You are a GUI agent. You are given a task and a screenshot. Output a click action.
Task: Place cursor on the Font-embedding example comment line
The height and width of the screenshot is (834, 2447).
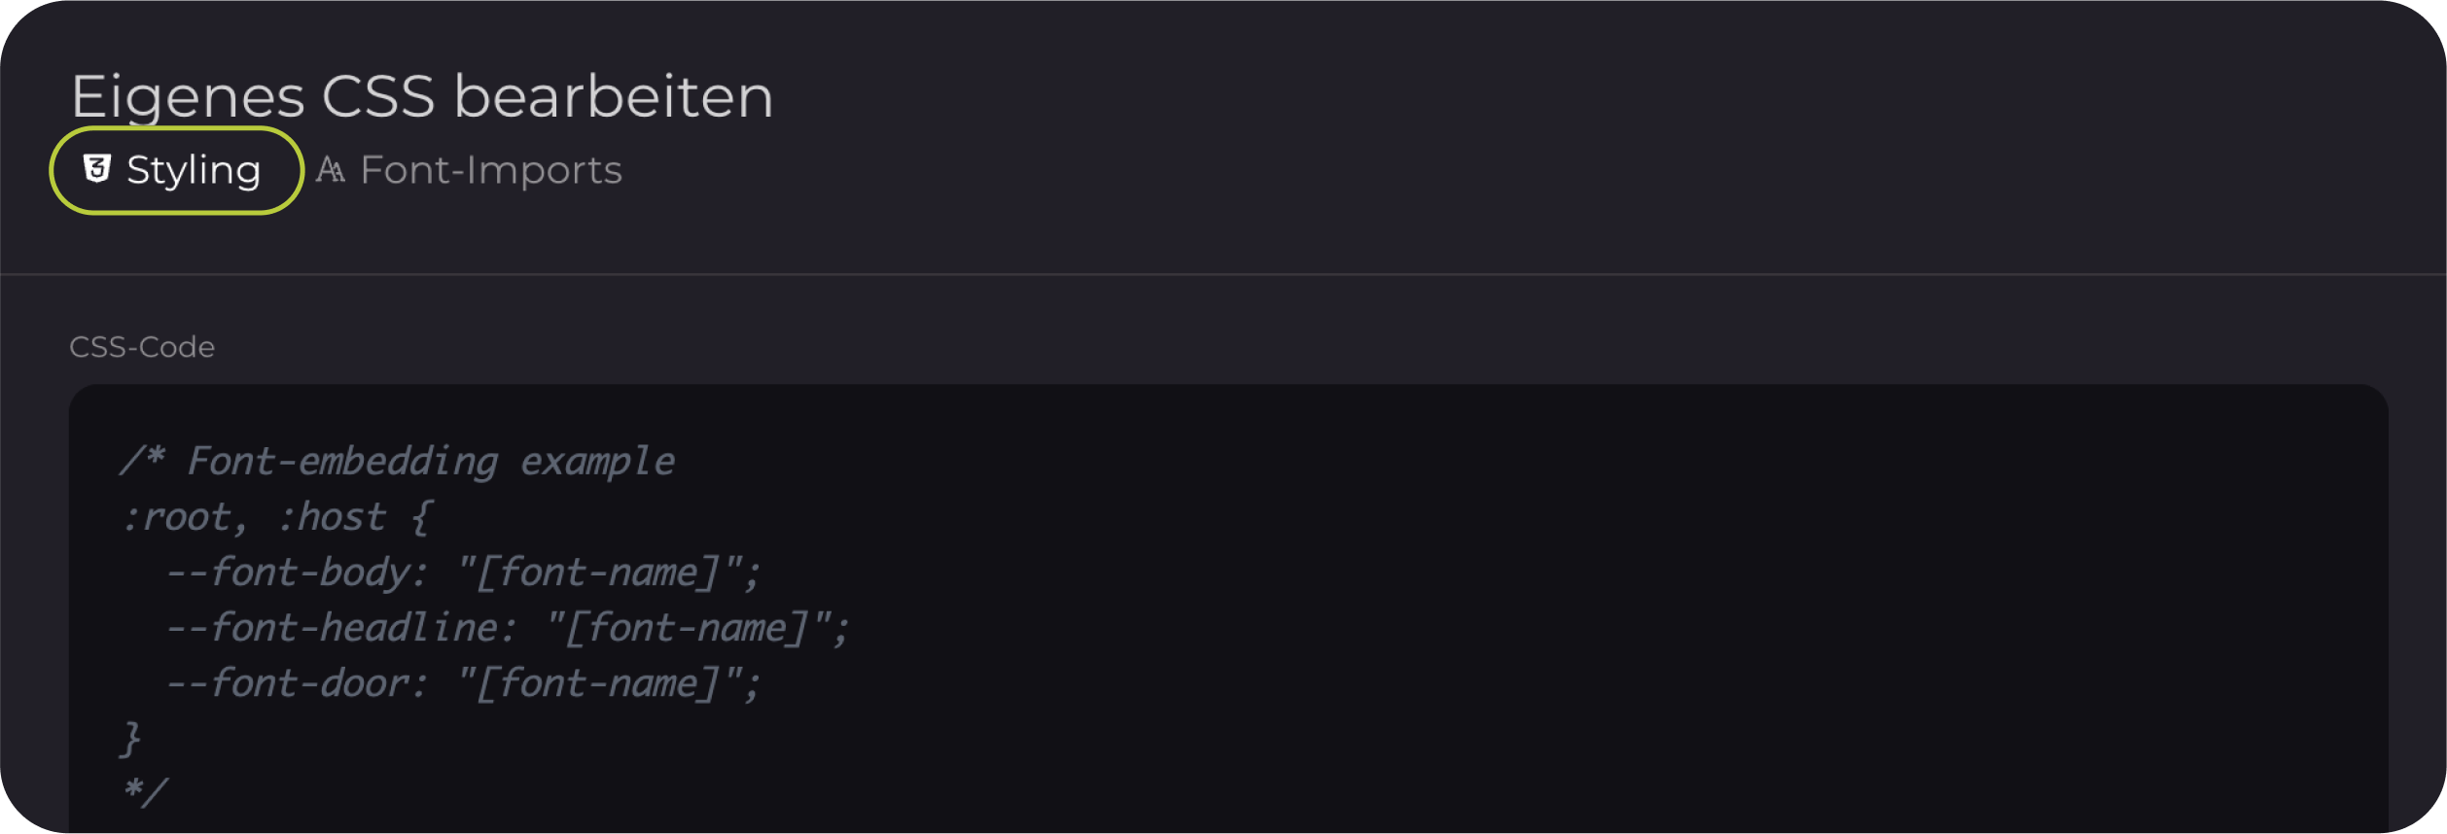click(x=397, y=462)
